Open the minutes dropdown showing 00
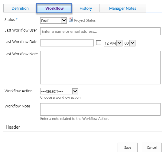 [x=129, y=43]
